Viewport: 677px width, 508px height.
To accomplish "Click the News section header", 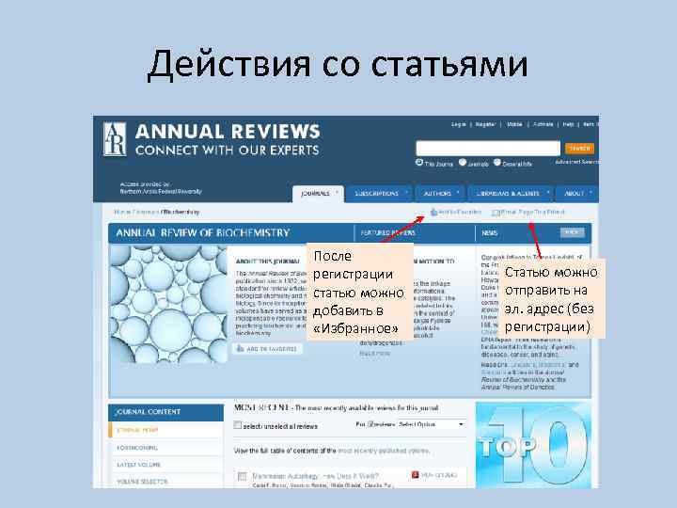I will click(490, 233).
